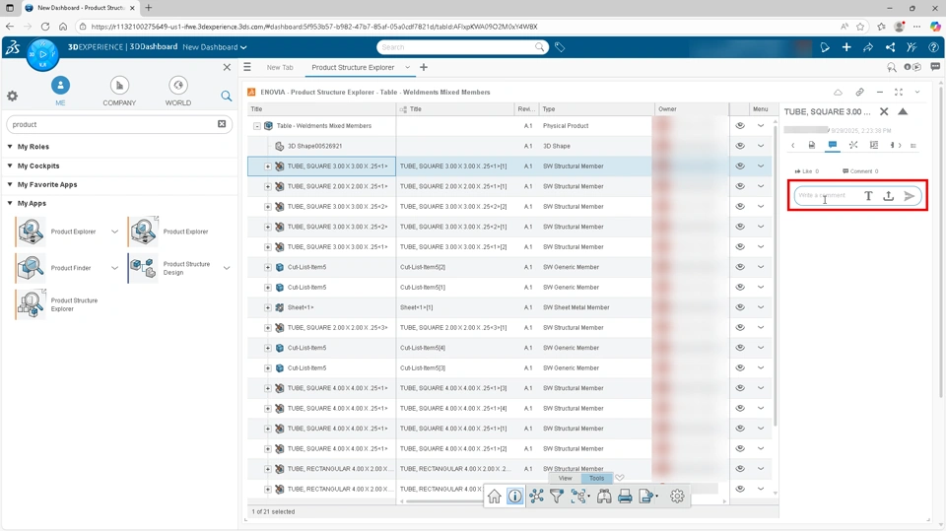This screenshot has height=531, width=946.
Task: Expand TUBE, SQUARE 2.00 X 2.00 X .25<1> node
Action: tap(268, 186)
